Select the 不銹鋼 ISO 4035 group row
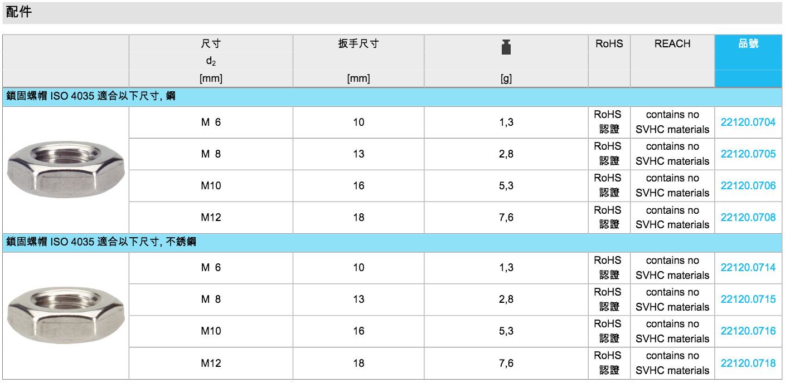785x383 pixels. 101,243
